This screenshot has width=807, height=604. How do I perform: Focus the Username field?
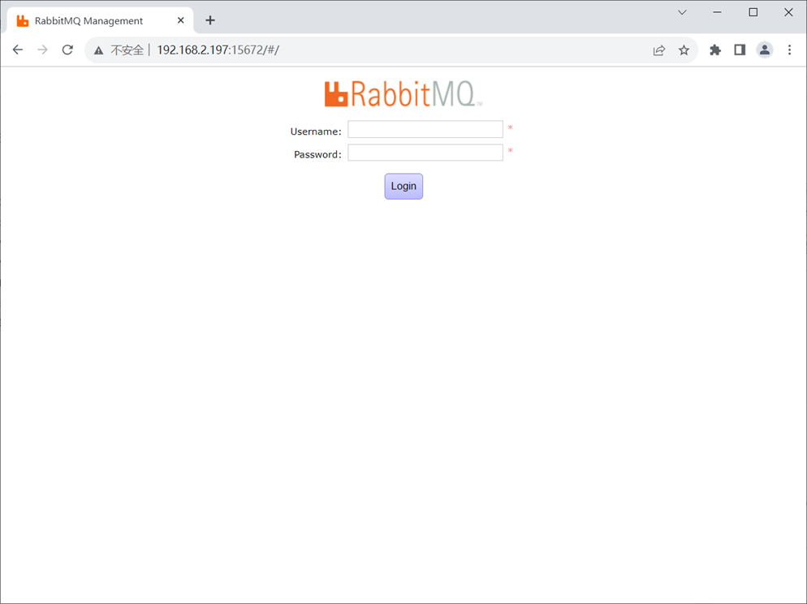[x=425, y=129]
